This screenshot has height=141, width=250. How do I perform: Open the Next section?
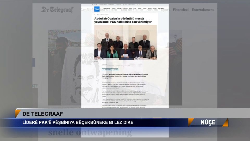pyautogui.click(x=135, y=9)
